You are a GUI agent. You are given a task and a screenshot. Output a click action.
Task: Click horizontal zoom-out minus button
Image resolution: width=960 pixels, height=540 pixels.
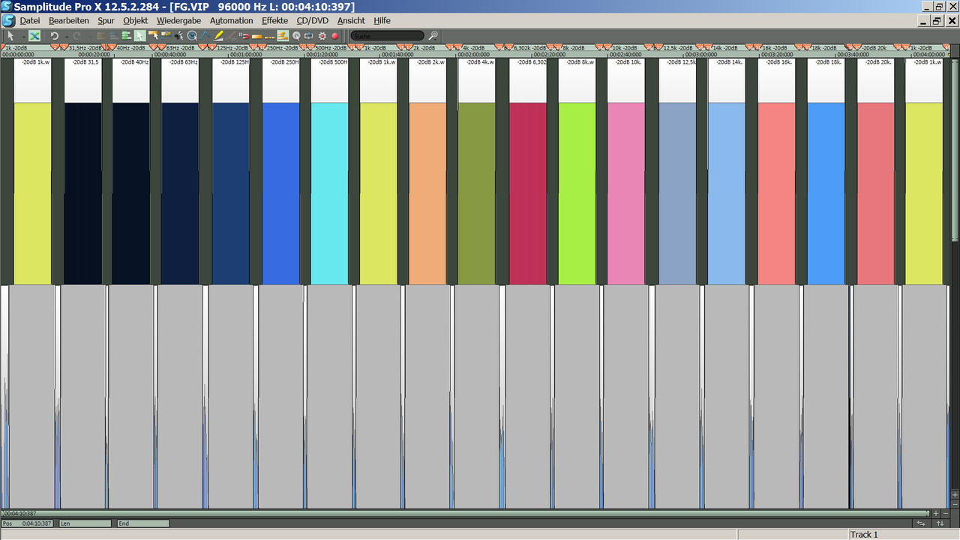click(x=946, y=513)
